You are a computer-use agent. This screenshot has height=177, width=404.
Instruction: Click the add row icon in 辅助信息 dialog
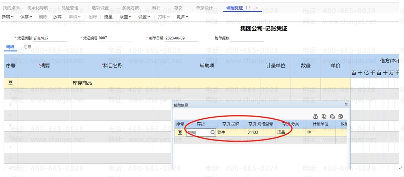pos(324,116)
